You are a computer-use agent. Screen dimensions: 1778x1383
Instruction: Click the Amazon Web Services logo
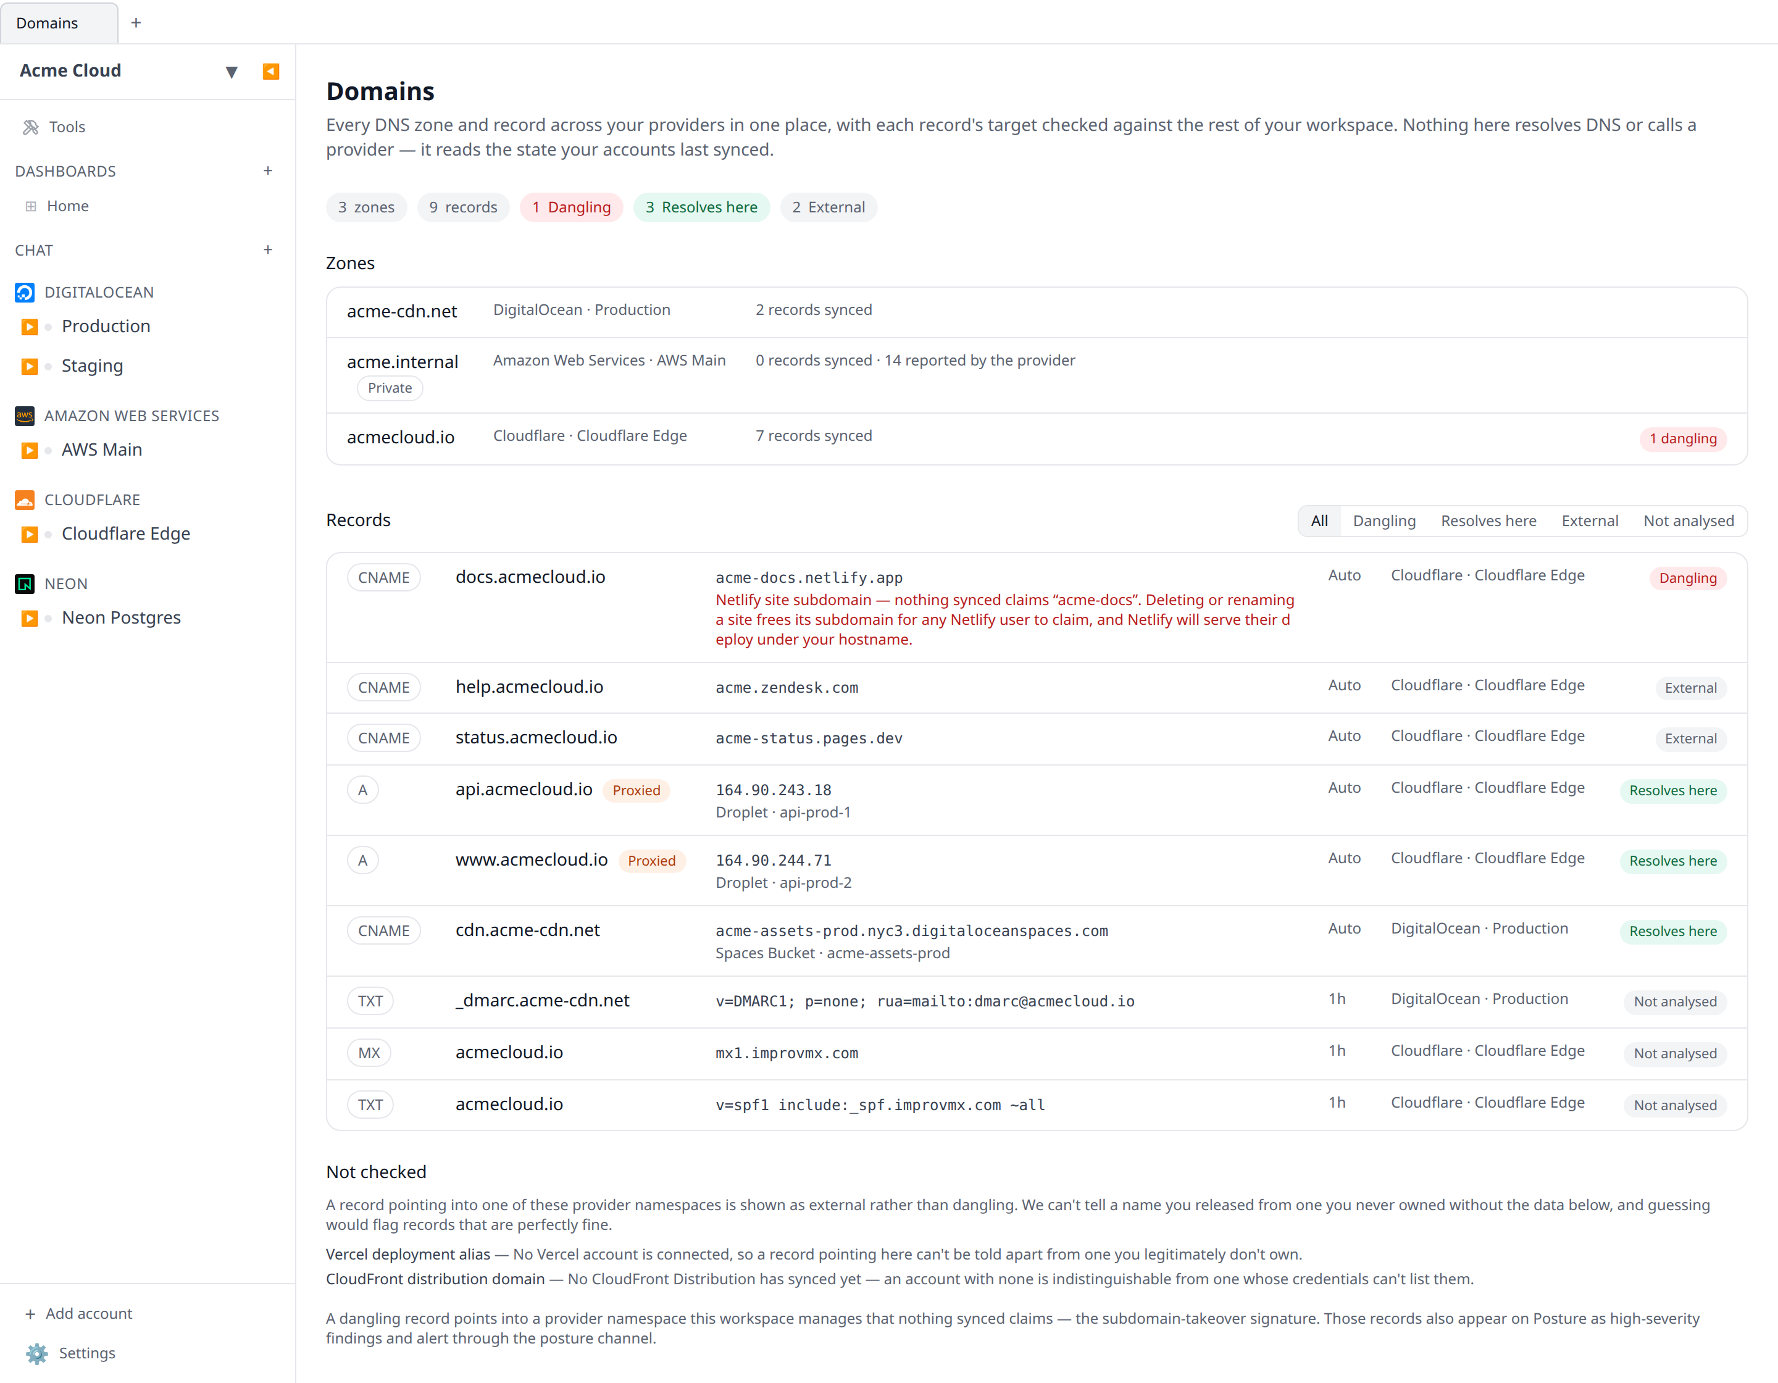(25, 416)
